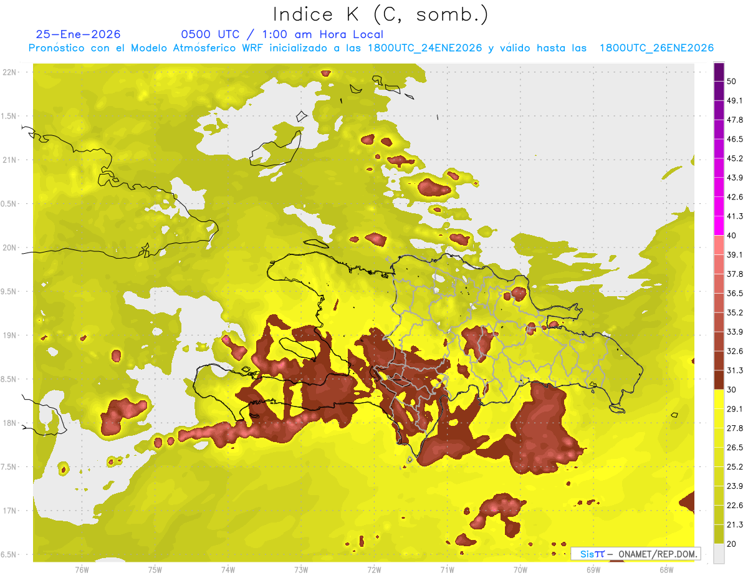Click the gray swatch below legend value 20
The width and height of the screenshot is (748, 578).
719,553
